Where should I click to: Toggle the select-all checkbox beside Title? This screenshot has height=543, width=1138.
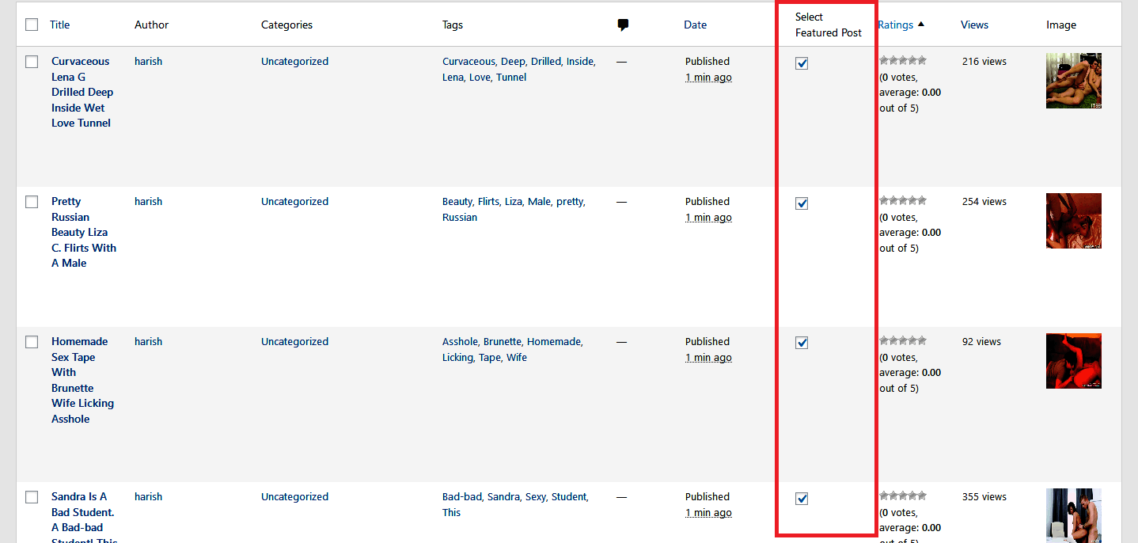click(x=32, y=25)
